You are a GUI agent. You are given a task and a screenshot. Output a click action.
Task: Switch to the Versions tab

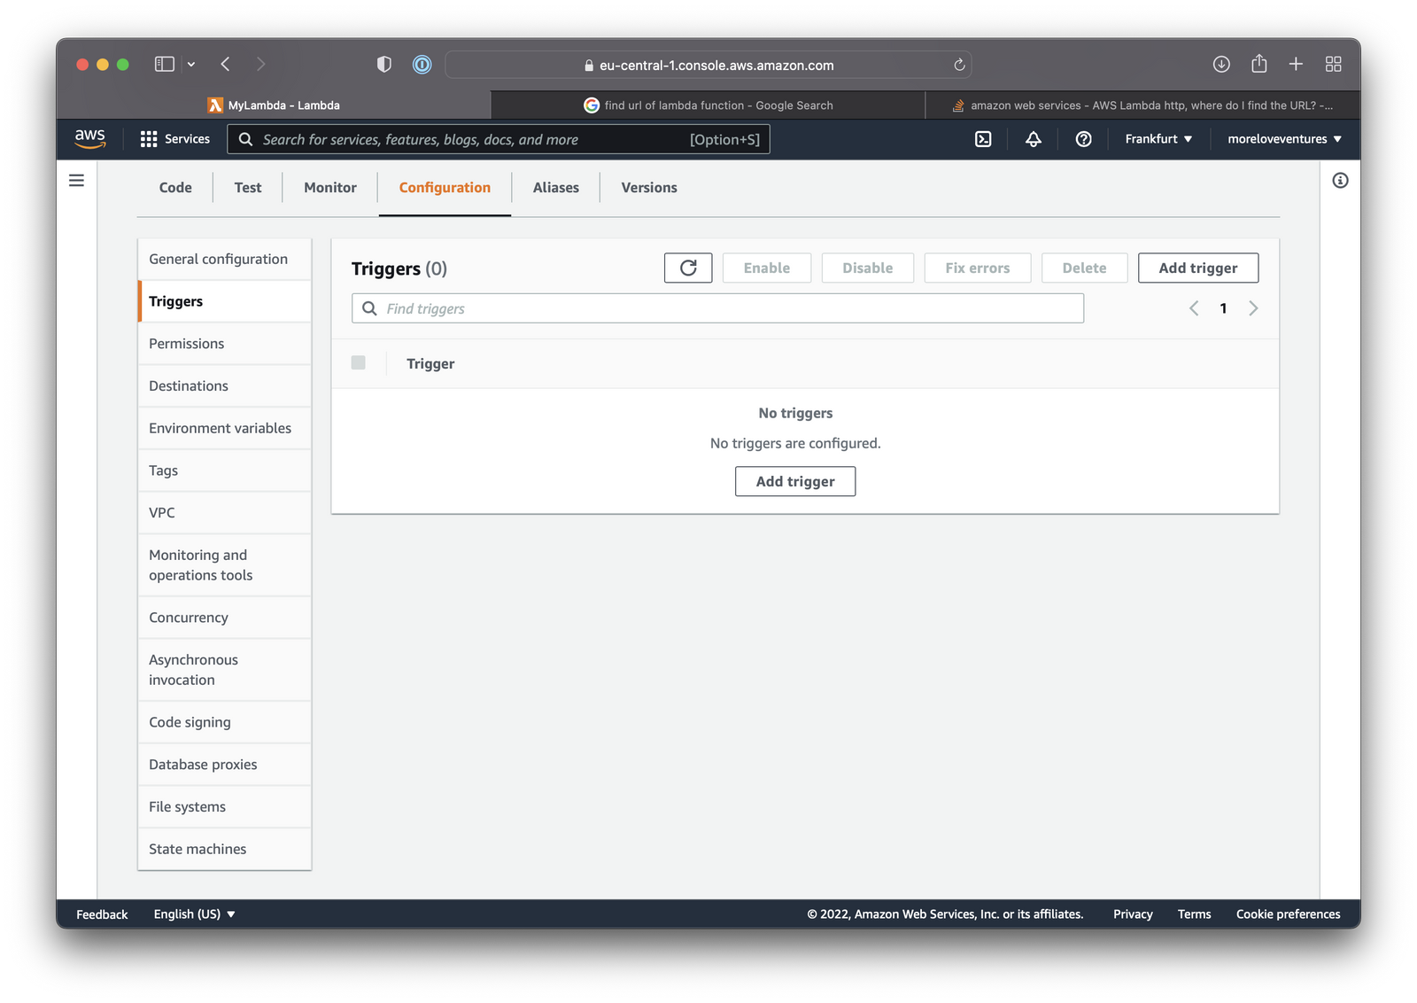pyautogui.click(x=647, y=187)
